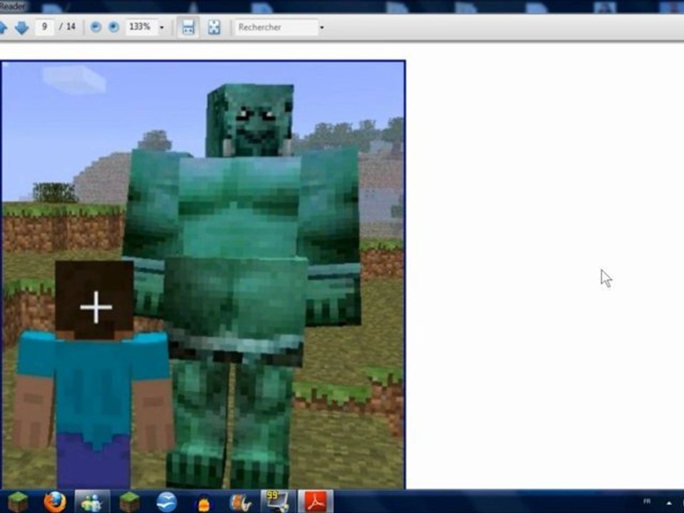The height and width of the screenshot is (513, 684).
Task: Show hidden system tray icons arrow
Action: [x=669, y=503]
